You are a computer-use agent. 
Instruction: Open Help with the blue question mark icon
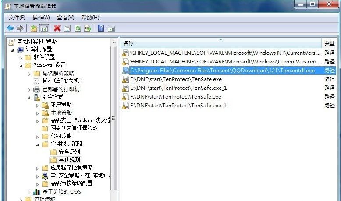coord(101,28)
